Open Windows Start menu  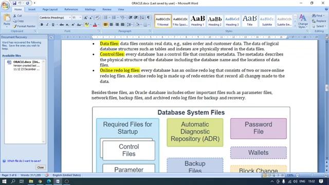(x=4, y=181)
